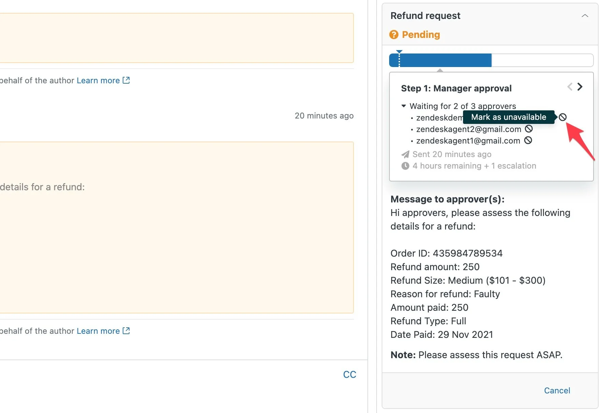Click external link icon beside upper Learn more

point(126,80)
